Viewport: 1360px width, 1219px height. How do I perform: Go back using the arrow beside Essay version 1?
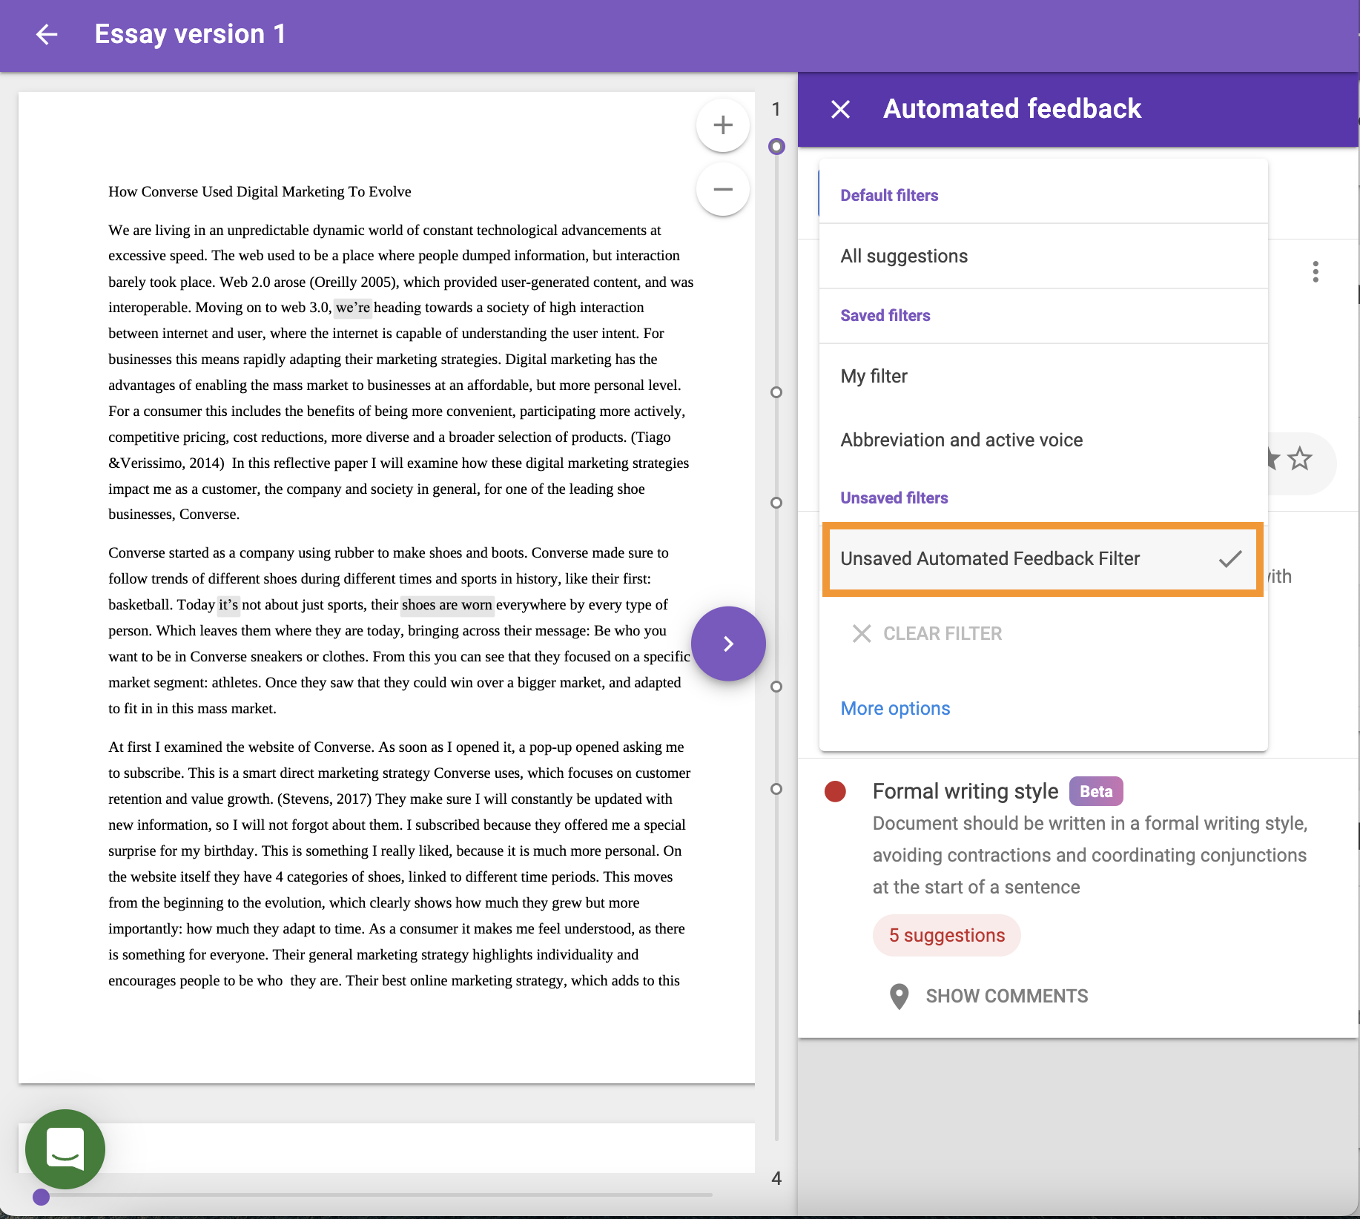tap(47, 34)
